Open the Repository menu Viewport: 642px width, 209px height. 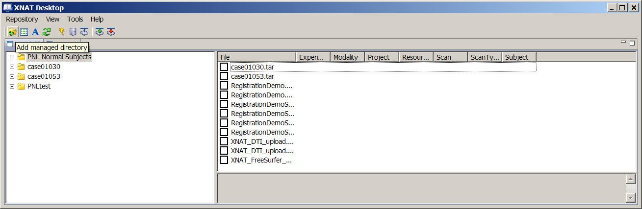click(22, 19)
